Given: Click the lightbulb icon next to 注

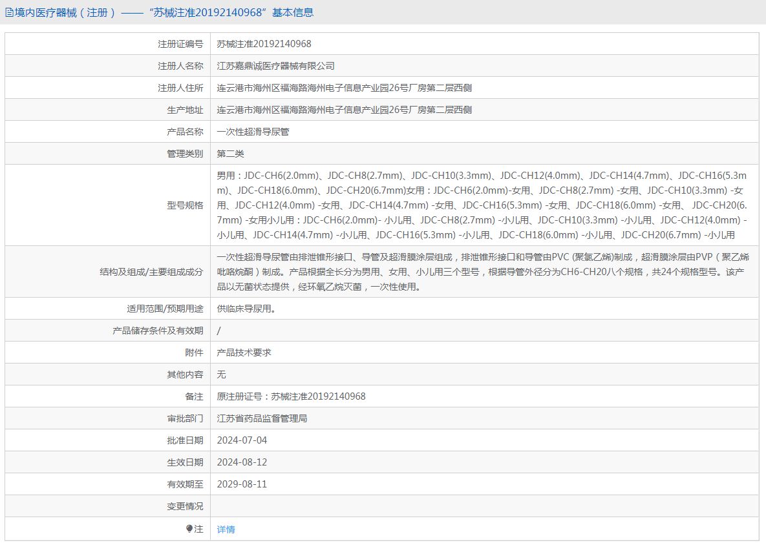Looking at the screenshot, I should click(189, 529).
